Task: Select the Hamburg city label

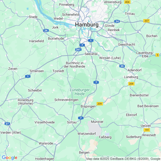Action: coord(87,25)
